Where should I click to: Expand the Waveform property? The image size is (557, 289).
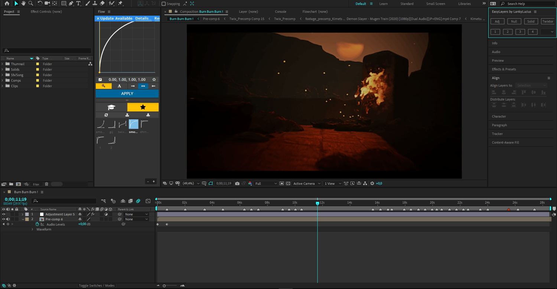click(x=32, y=230)
